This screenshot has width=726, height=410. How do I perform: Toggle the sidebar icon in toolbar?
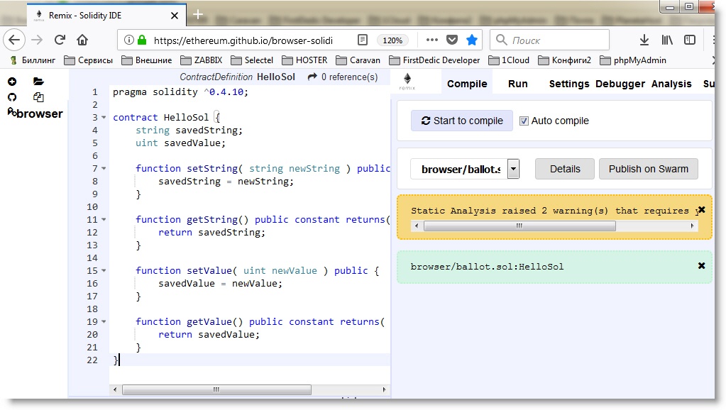coord(690,40)
